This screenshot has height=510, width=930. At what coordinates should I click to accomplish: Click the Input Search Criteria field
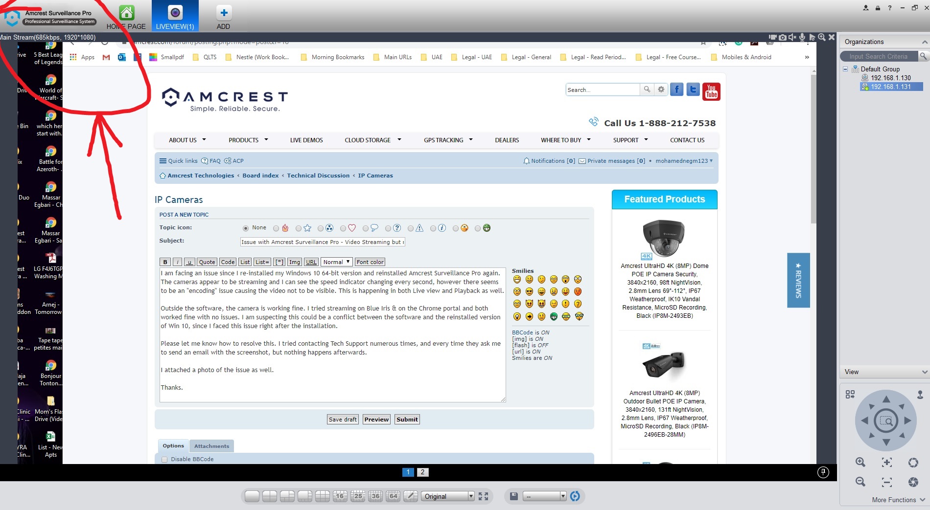point(879,56)
